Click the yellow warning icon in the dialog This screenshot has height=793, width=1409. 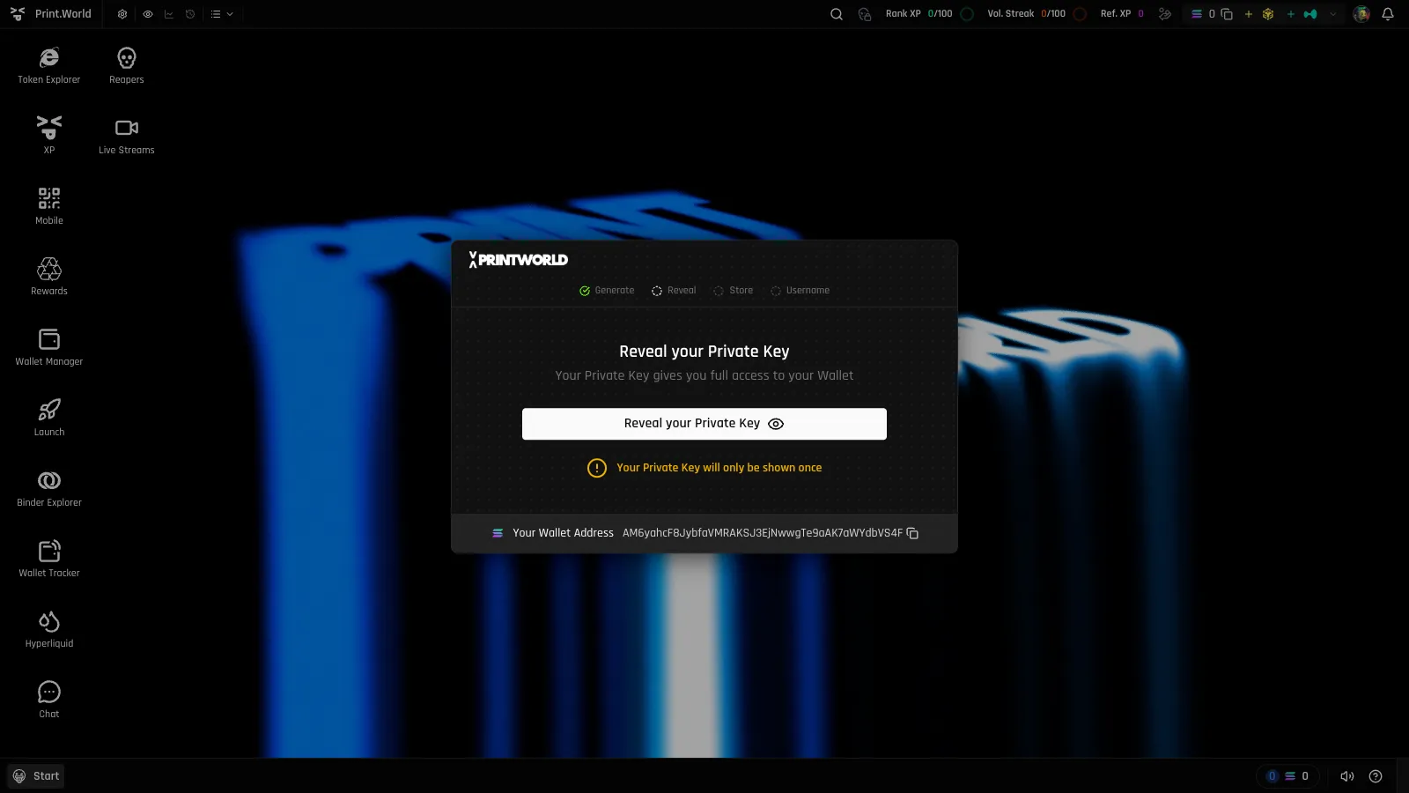pos(597,468)
